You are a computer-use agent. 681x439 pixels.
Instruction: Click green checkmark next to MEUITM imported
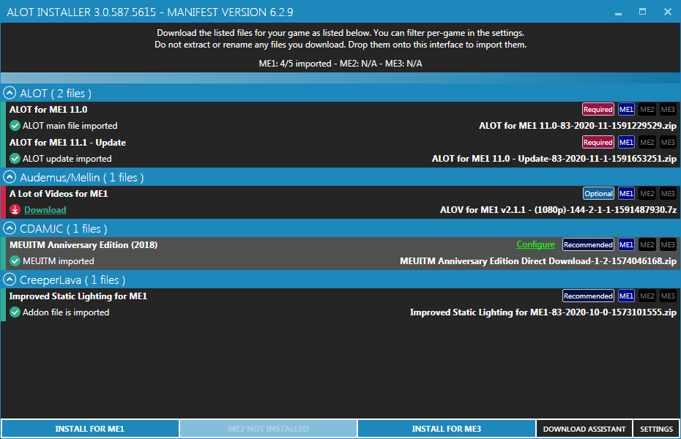(15, 261)
